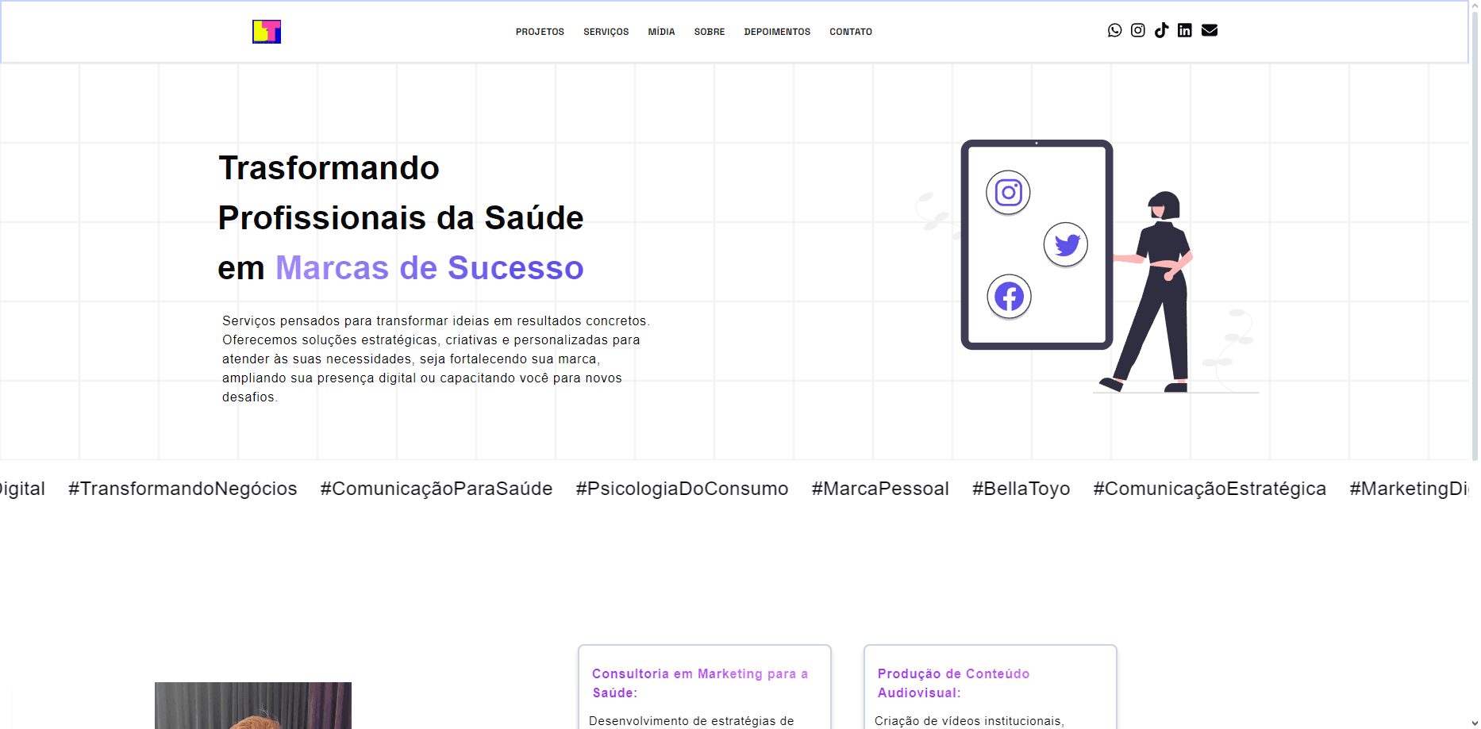Click the Twitter bird on tablet illustration
The height and width of the screenshot is (729, 1481).
coord(1066,244)
